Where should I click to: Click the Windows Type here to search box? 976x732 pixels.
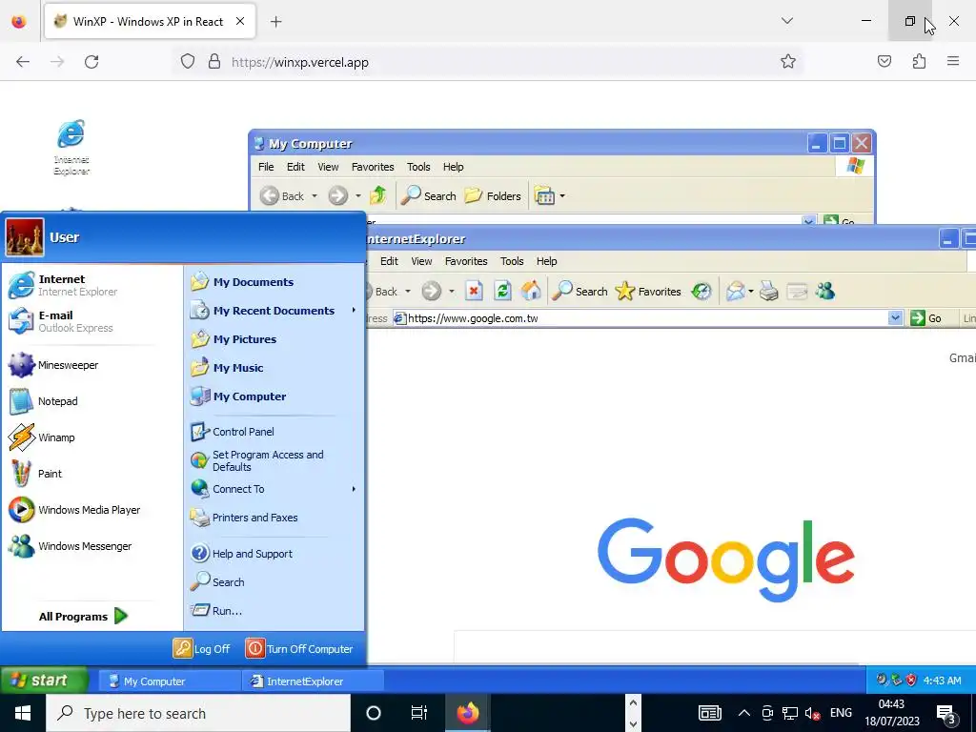coord(198,713)
